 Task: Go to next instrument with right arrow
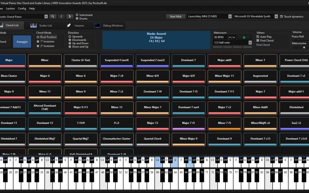[x=70, y=17]
